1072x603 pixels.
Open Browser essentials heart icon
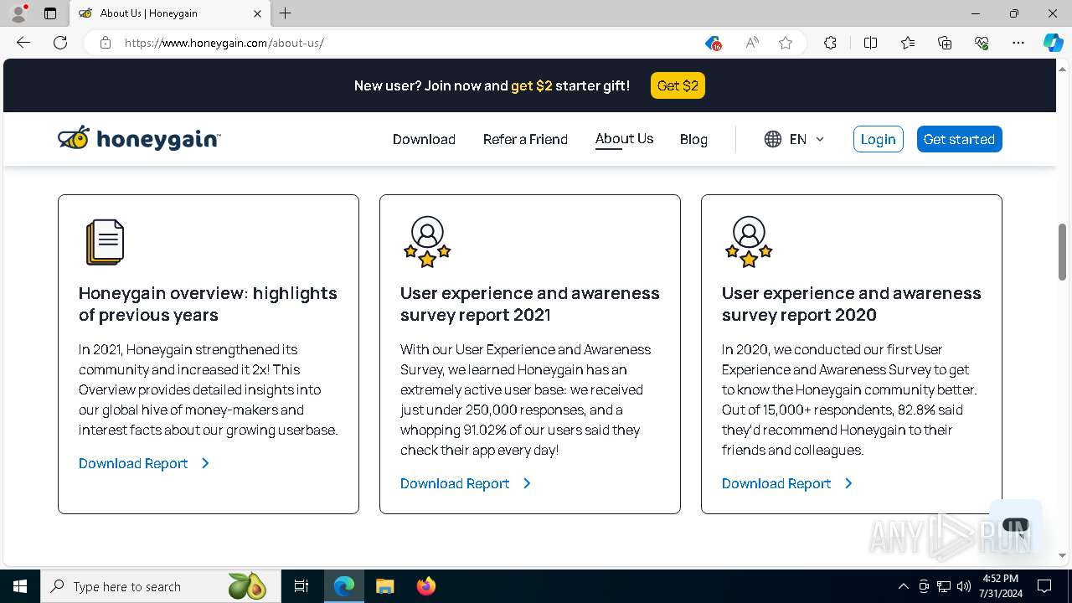982,43
